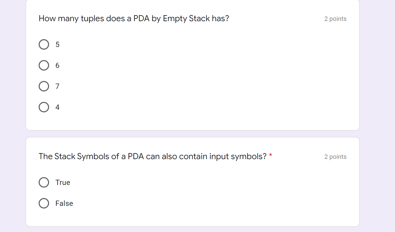Select the radio button for option 5
Screen dimensions: 395x232
[44, 44]
